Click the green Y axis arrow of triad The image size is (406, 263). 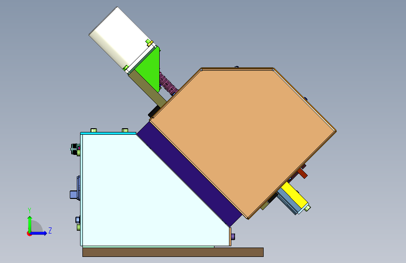[30, 223]
